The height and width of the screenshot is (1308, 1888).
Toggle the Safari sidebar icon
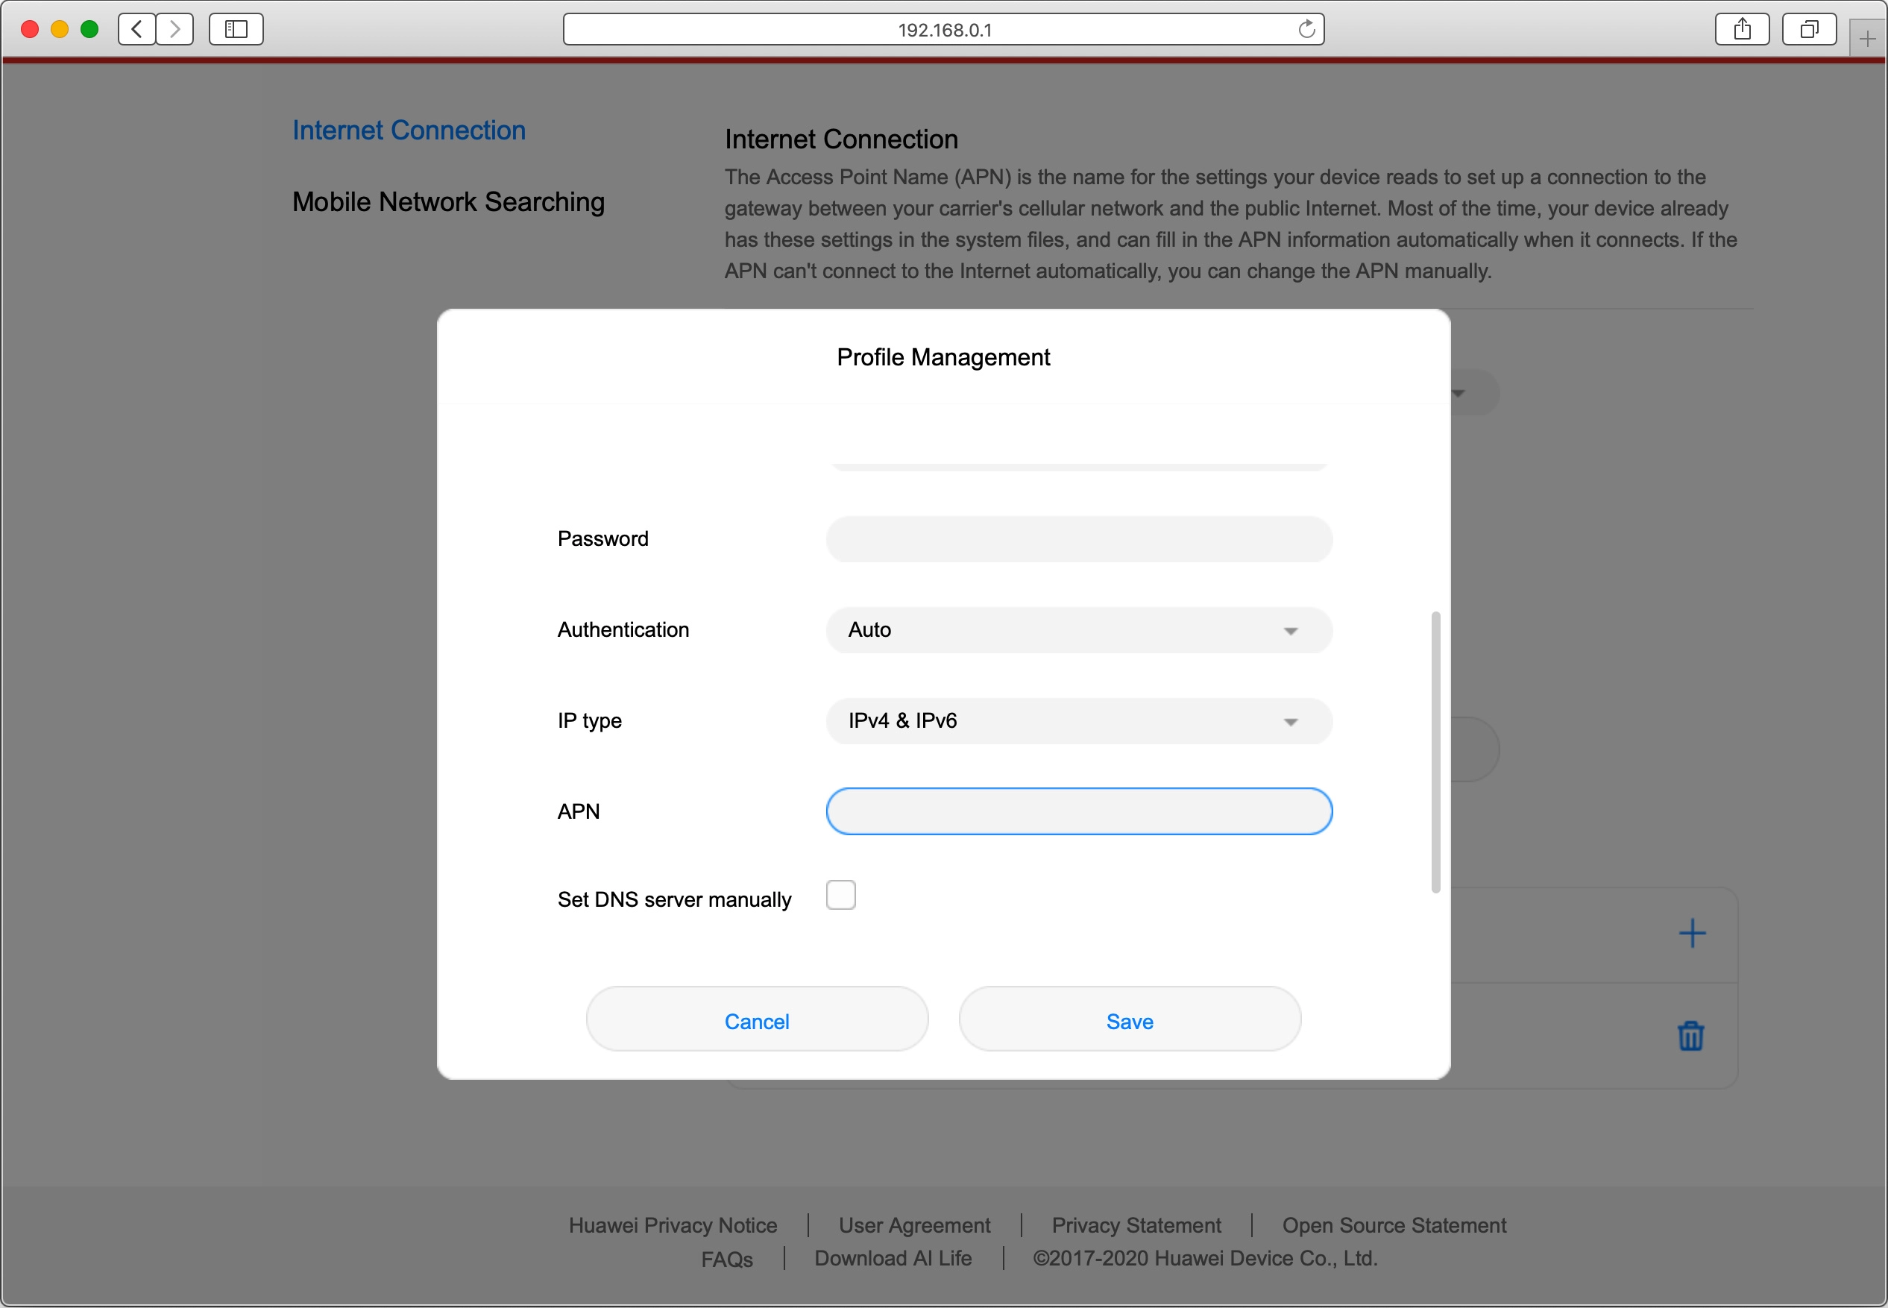[x=236, y=30]
